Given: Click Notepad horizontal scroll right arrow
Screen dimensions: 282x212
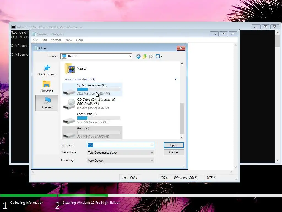Looking at the screenshot, I should (231, 172).
